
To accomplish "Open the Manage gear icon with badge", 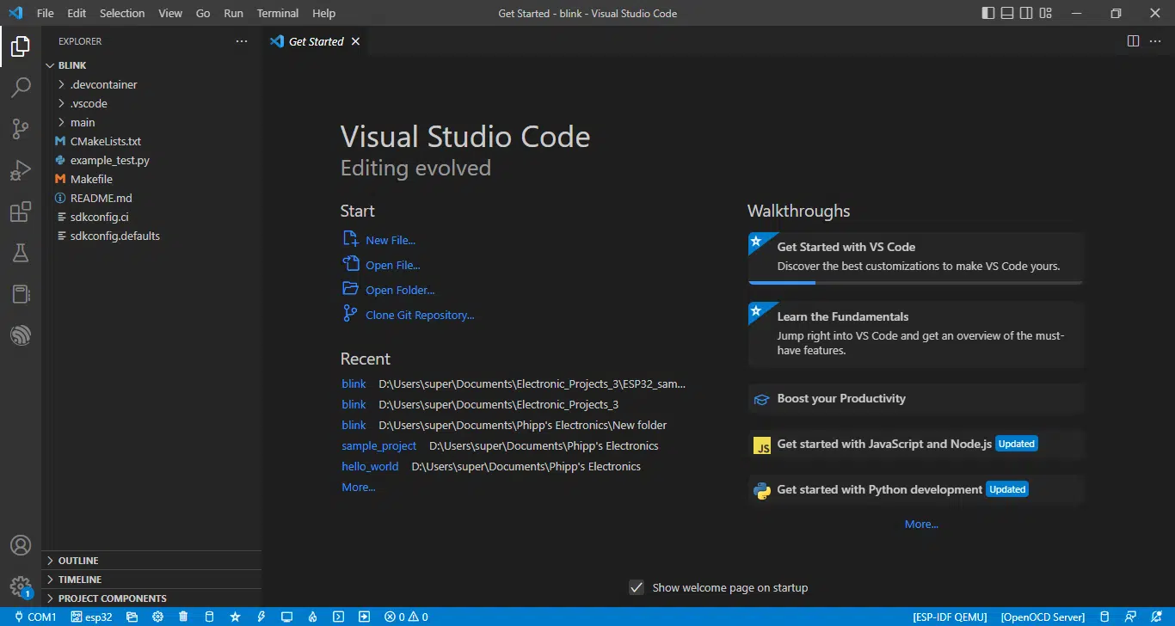I will [x=21, y=586].
